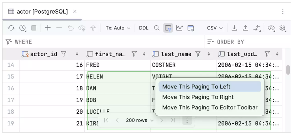Toggle the eye view-as icon
Image resolution: width=293 pixels, height=135 pixels.
point(271,28)
